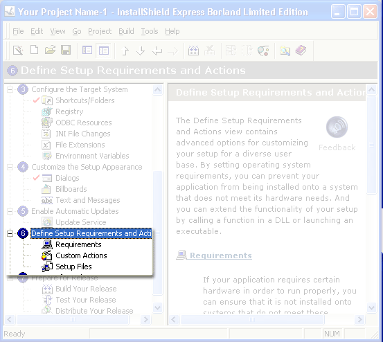This screenshot has width=383, height=342.
Task: Open Billboards view in tree
Action: coord(71,189)
